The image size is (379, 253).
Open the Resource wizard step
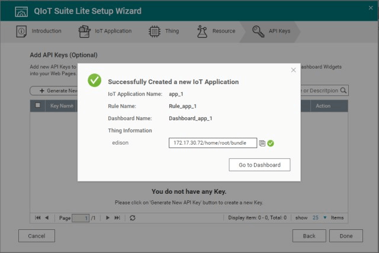[217, 31]
